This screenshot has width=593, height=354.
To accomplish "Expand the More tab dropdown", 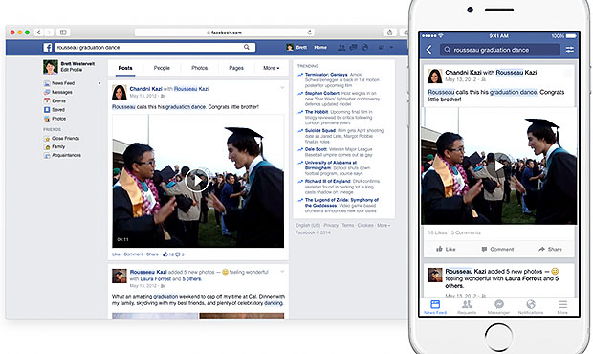I will (x=272, y=68).
